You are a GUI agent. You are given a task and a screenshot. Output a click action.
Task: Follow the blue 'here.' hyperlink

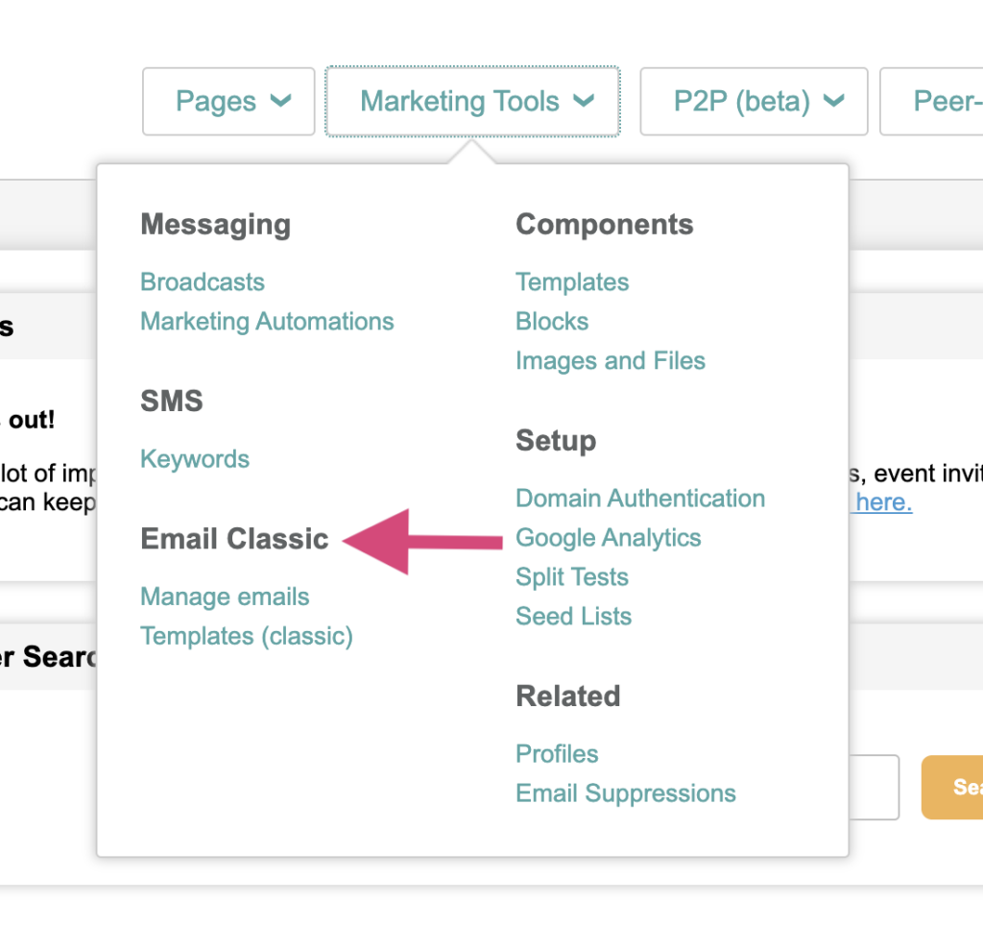pyautogui.click(x=883, y=502)
